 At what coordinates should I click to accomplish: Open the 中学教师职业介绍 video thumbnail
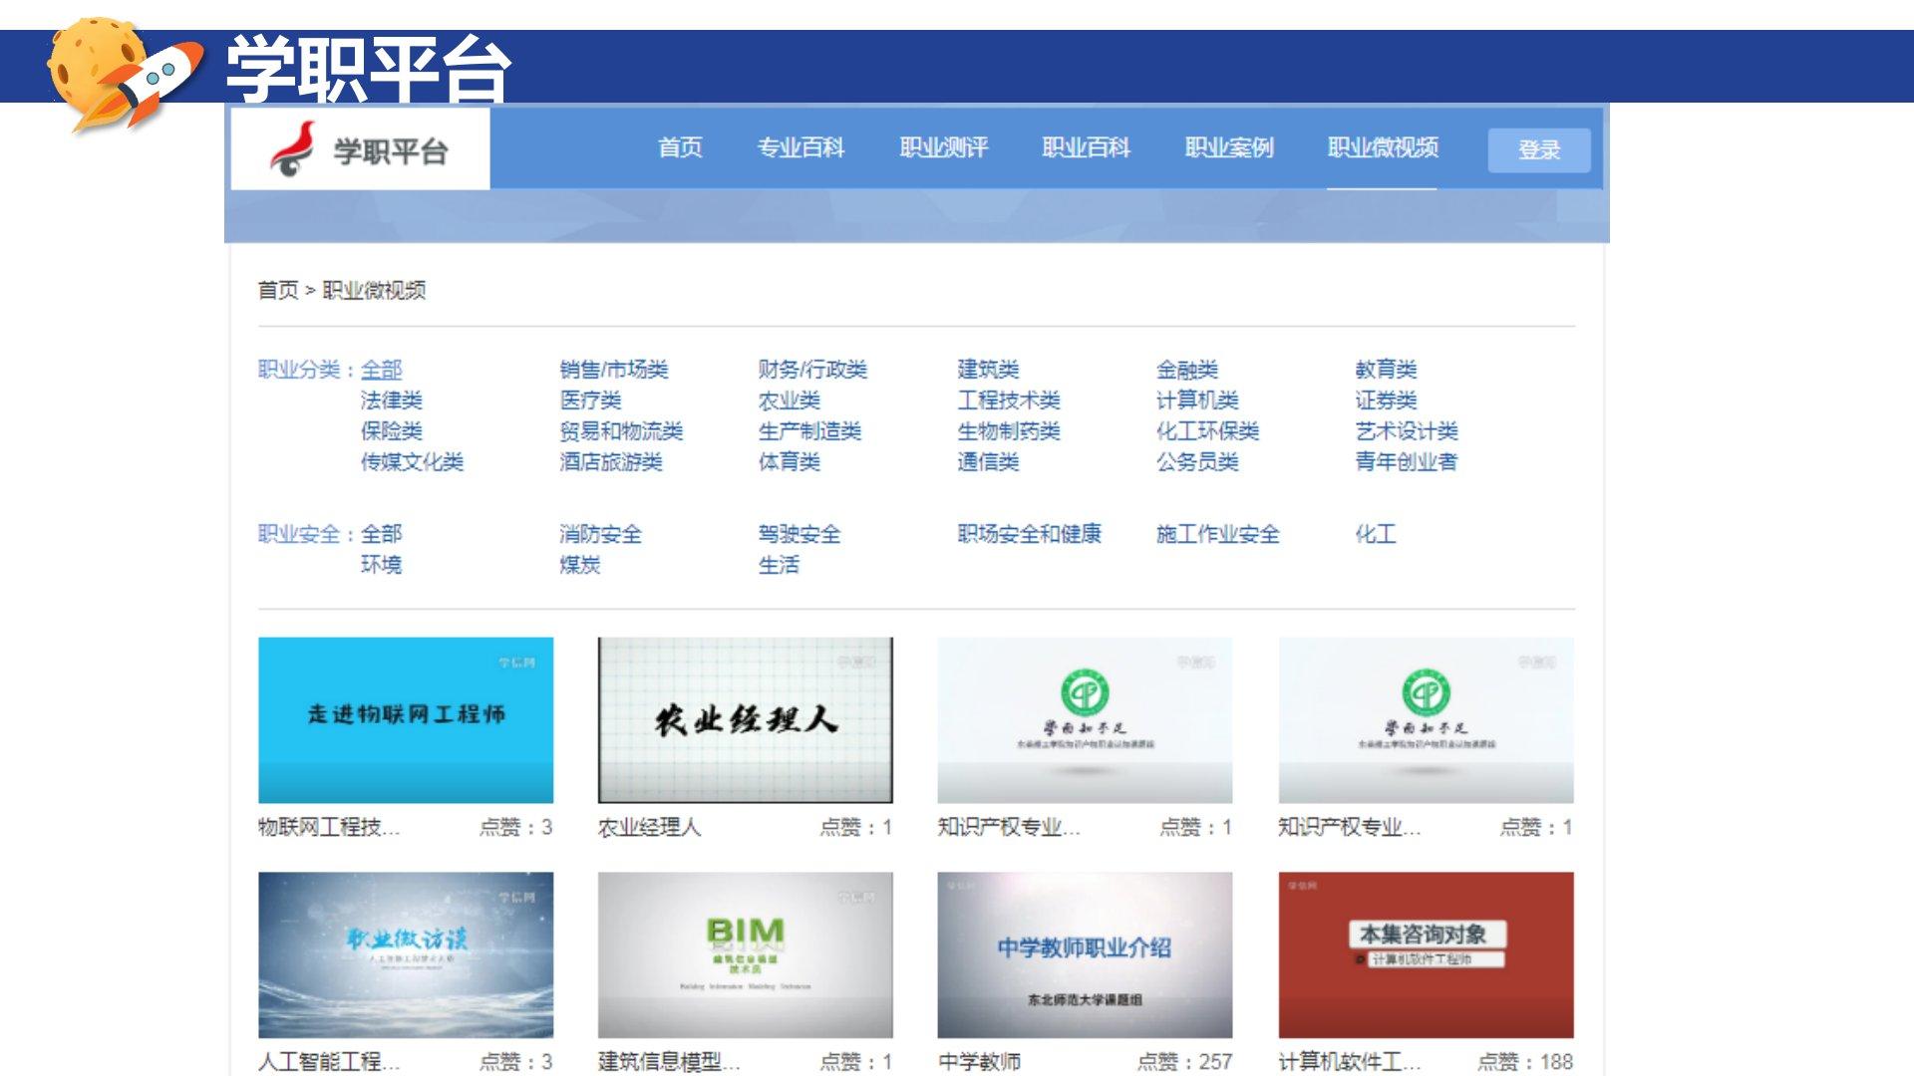coord(1085,954)
